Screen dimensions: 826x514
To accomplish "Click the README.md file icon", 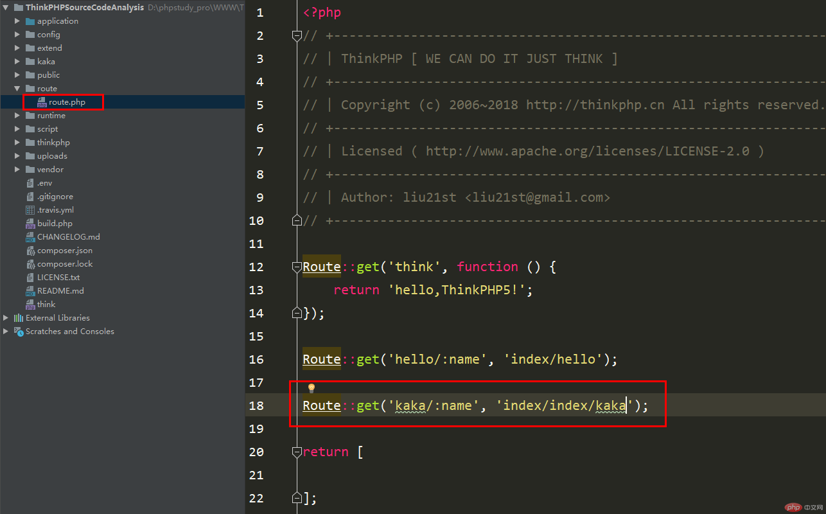I will click(30, 291).
